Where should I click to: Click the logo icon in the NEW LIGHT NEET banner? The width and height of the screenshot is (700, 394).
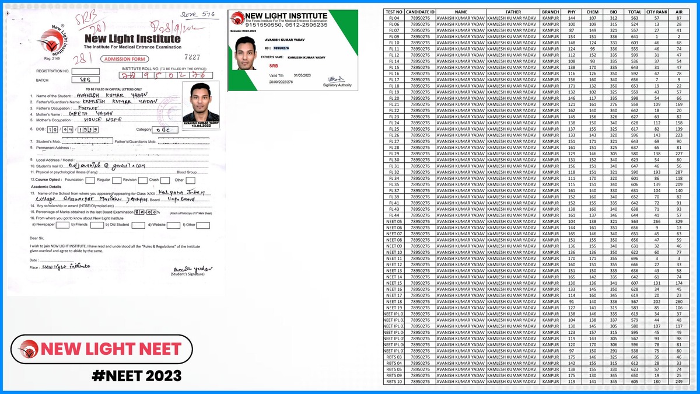(27, 350)
